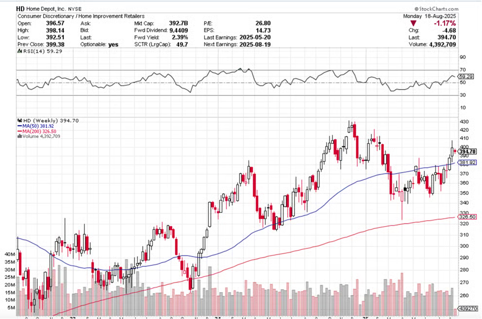Click the NYSE exchange label
Screen dimensions: 482x319
click(x=75, y=9)
